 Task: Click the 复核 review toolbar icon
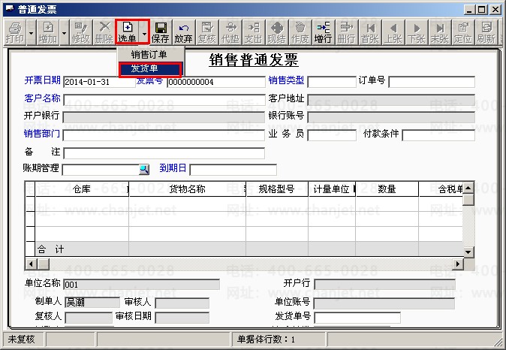click(207, 32)
